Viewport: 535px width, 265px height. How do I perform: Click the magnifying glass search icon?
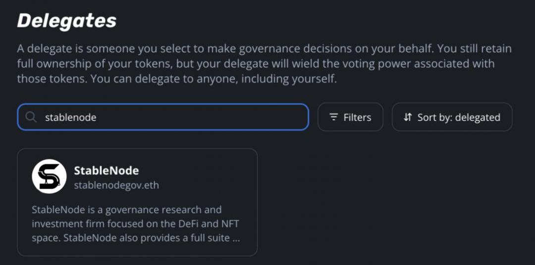click(31, 117)
